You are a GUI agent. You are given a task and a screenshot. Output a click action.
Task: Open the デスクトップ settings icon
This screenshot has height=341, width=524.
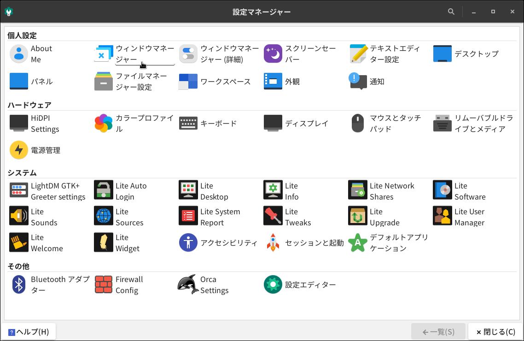[442, 54]
